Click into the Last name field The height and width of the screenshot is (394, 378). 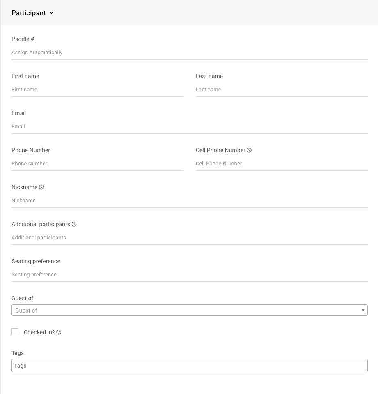tap(281, 90)
